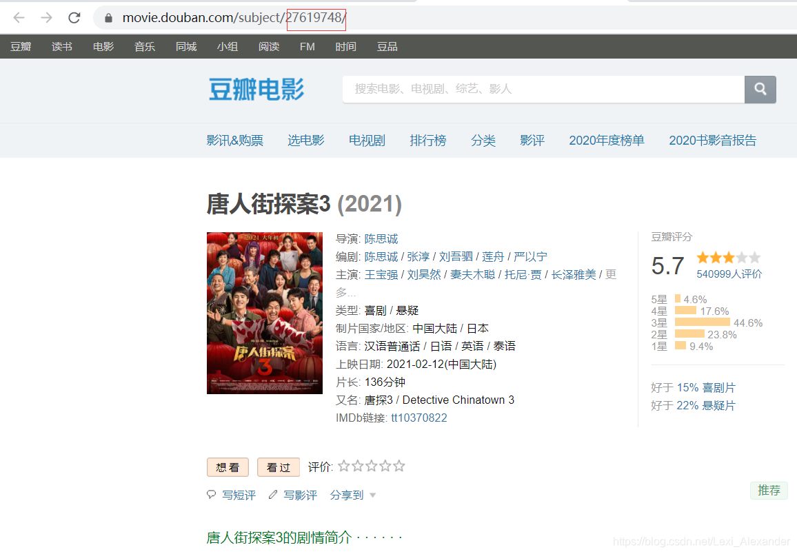Click 15% 喜剧片 comparison link
This screenshot has width=797, height=554.
tap(706, 387)
